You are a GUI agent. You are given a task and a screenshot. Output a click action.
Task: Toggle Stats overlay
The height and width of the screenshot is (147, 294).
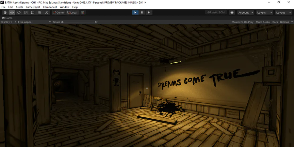pyautogui.click(x=275, y=22)
